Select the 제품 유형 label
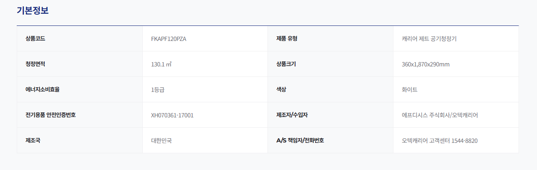Viewport: 537px width, 170px height. [x=287, y=38]
